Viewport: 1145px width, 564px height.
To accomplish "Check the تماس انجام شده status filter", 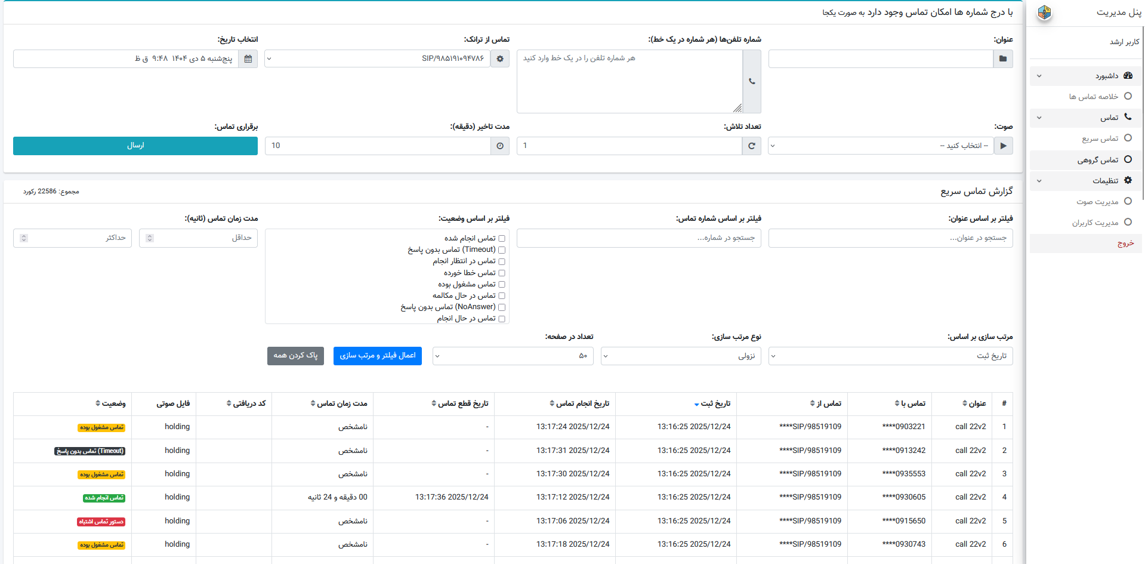I will click(x=502, y=239).
